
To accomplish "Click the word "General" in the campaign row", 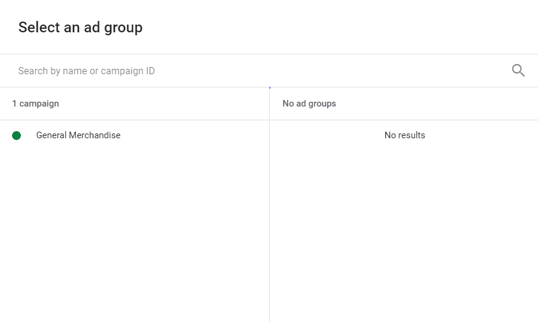I will coord(51,135).
